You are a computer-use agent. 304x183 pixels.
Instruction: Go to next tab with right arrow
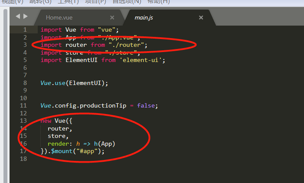coord(26,16)
